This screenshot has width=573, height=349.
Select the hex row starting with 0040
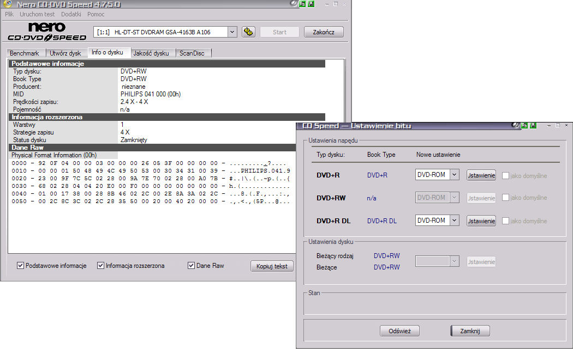point(151,194)
